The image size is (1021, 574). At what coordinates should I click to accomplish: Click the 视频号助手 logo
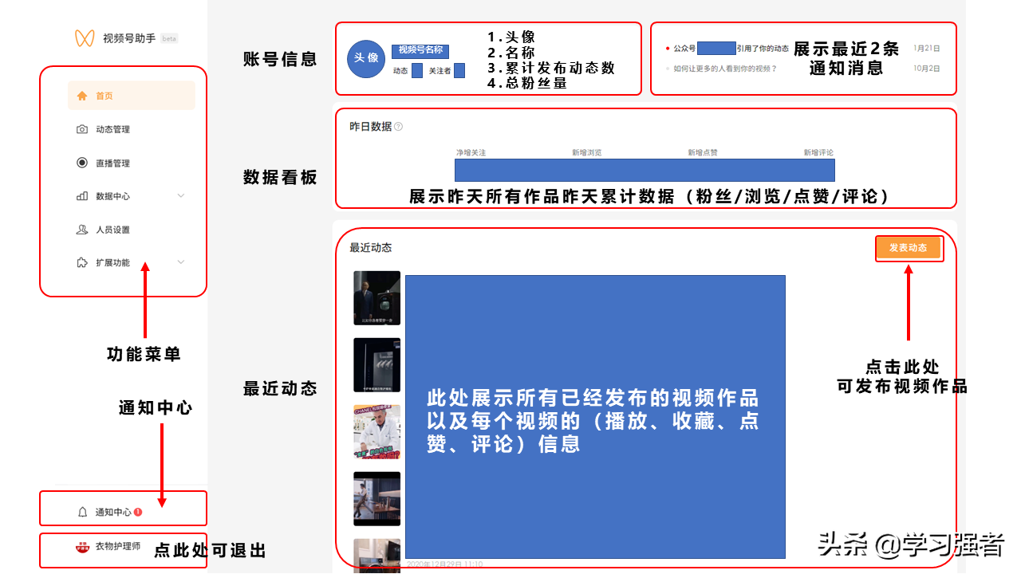click(x=84, y=37)
